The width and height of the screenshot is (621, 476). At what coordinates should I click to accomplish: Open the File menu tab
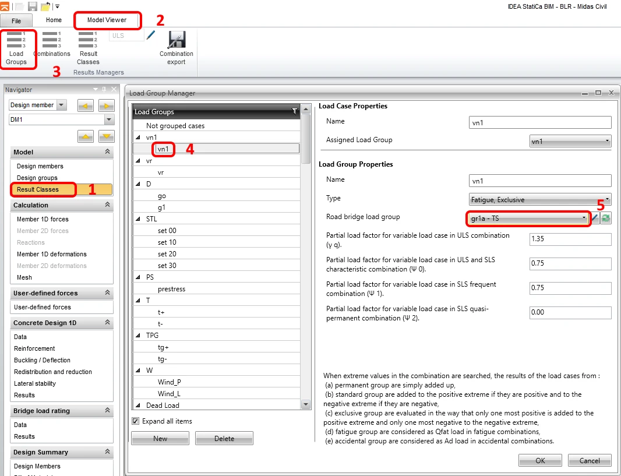[16, 20]
